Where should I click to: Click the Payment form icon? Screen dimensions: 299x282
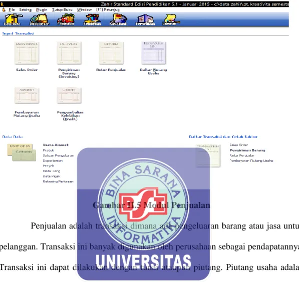tap(27, 95)
